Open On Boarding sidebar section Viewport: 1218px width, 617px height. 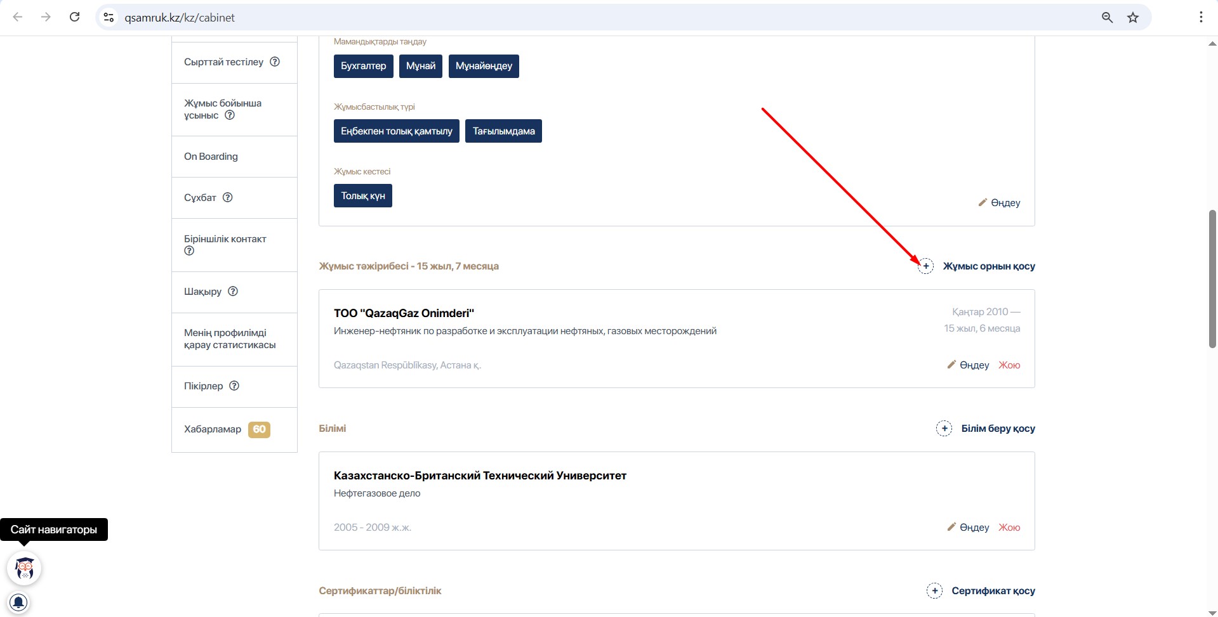(x=211, y=157)
